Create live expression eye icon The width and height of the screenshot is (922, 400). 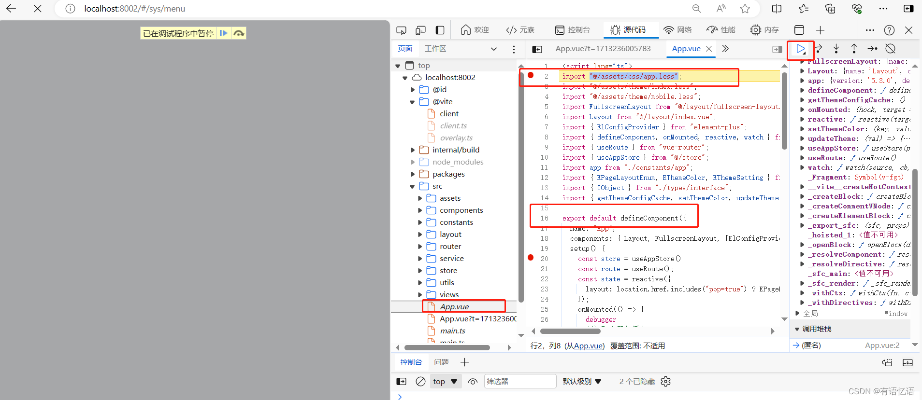pyautogui.click(x=473, y=382)
